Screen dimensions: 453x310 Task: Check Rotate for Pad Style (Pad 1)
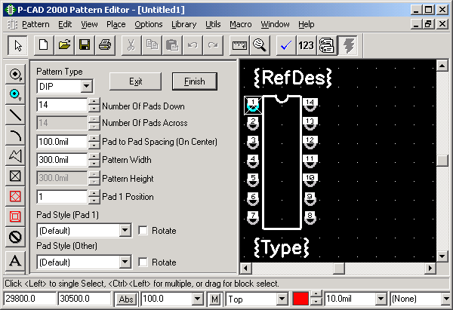click(143, 231)
